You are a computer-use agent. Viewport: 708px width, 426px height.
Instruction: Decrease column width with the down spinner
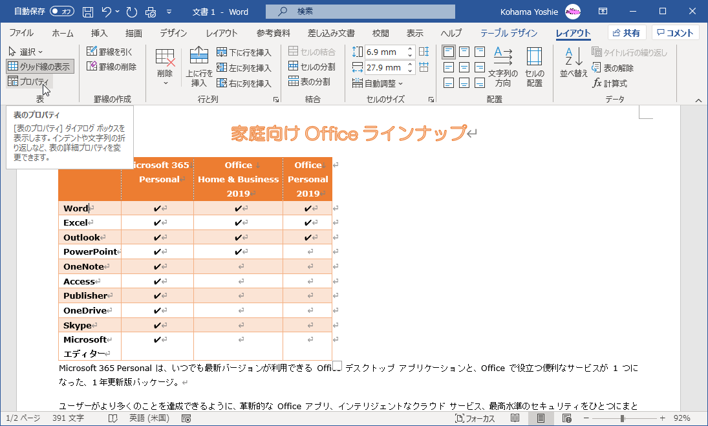click(410, 71)
